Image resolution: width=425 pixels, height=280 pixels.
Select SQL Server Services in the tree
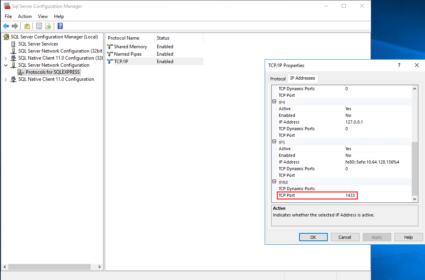coord(38,44)
